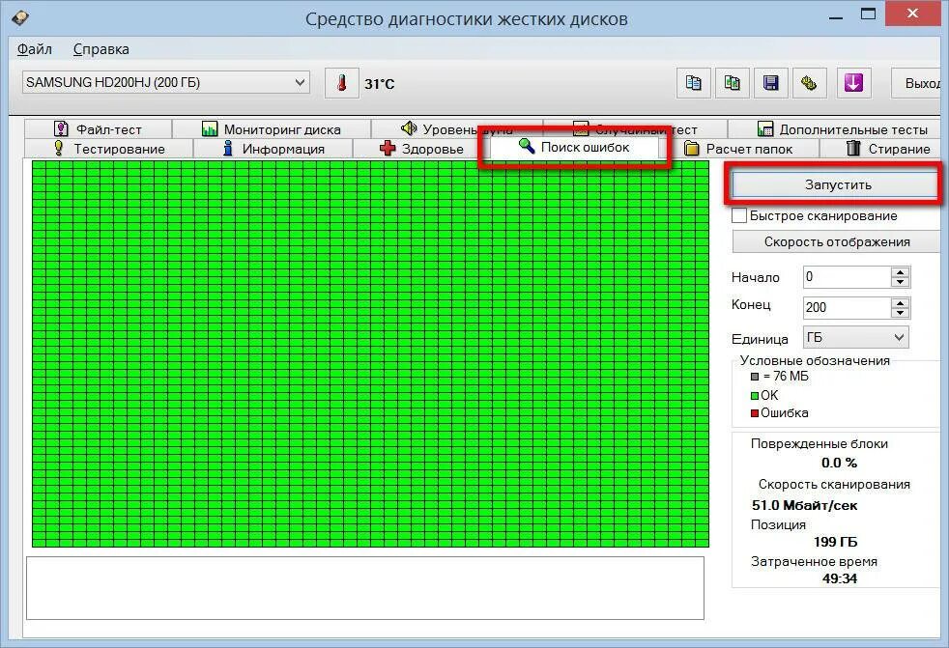This screenshot has width=949, height=648.
Task: Click the Начало label
Action: tap(756, 278)
